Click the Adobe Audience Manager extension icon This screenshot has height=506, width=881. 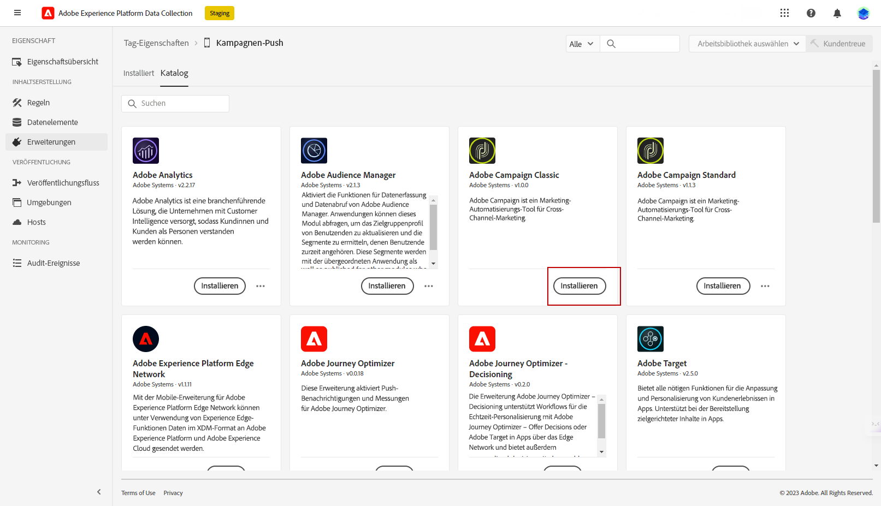pyautogui.click(x=314, y=151)
